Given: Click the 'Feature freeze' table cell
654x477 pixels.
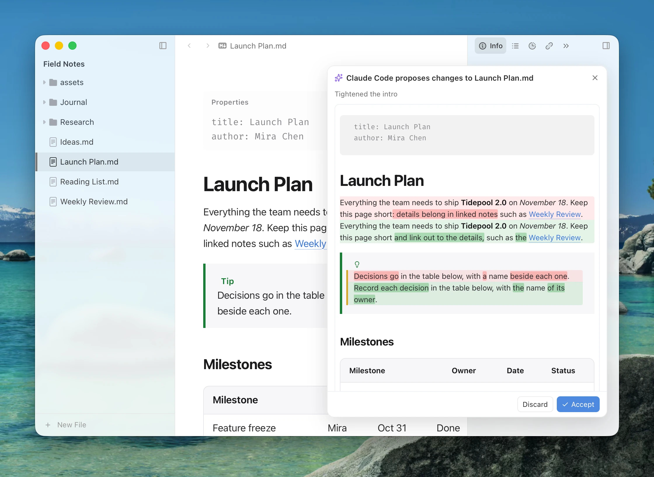Looking at the screenshot, I should [244, 428].
